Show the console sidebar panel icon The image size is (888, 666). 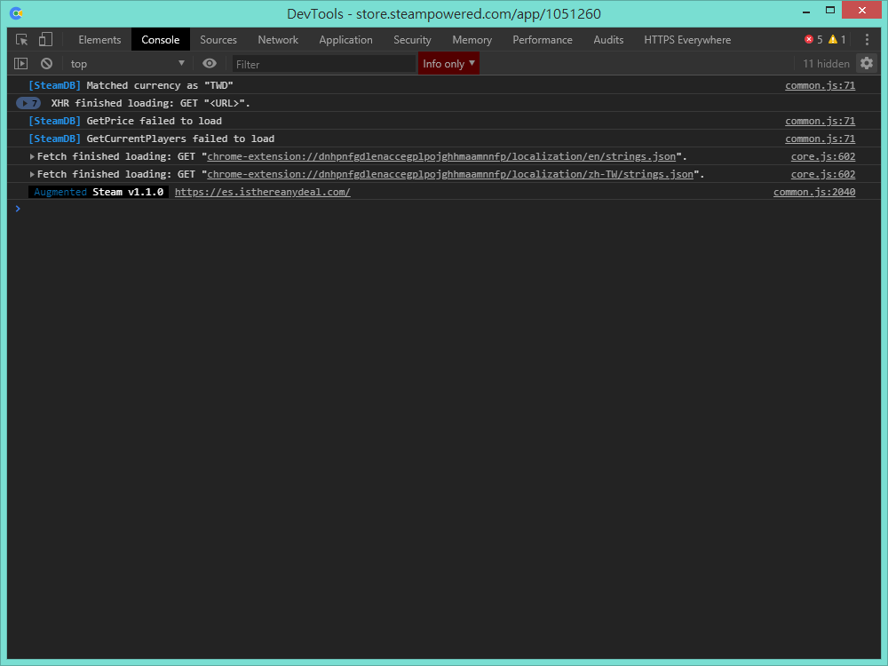pos(21,63)
